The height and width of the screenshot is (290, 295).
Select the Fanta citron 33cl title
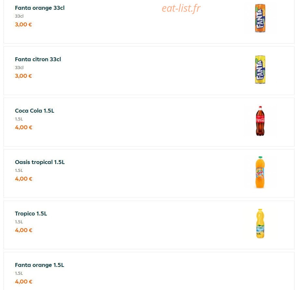pos(38,59)
